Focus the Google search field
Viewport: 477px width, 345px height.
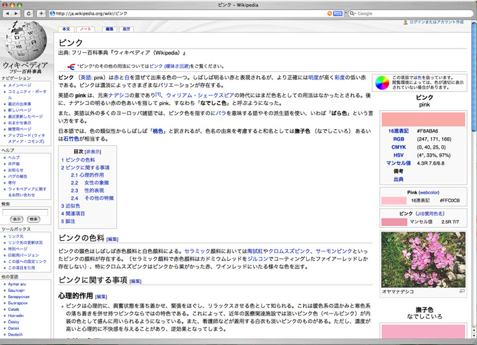coord(410,13)
